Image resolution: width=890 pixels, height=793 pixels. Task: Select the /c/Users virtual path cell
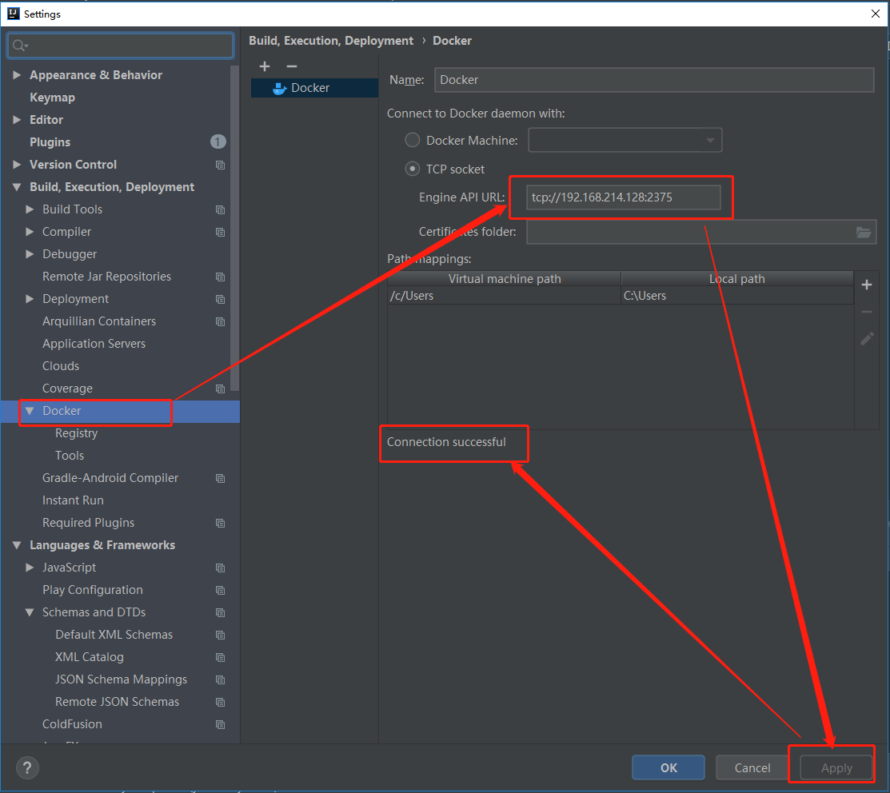pos(504,296)
